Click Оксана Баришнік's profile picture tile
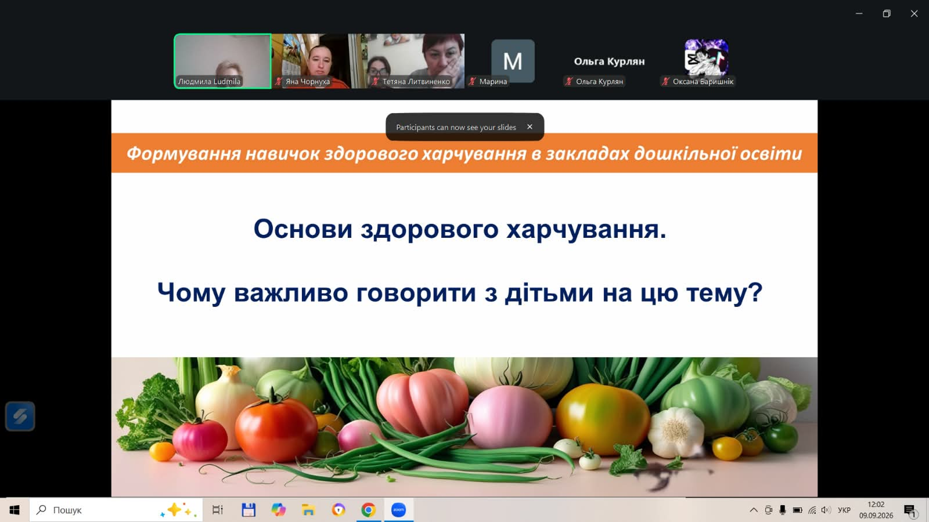Image resolution: width=929 pixels, height=522 pixels. (x=706, y=57)
